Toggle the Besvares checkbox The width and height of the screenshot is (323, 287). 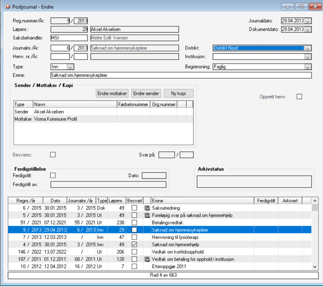pos(53,155)
